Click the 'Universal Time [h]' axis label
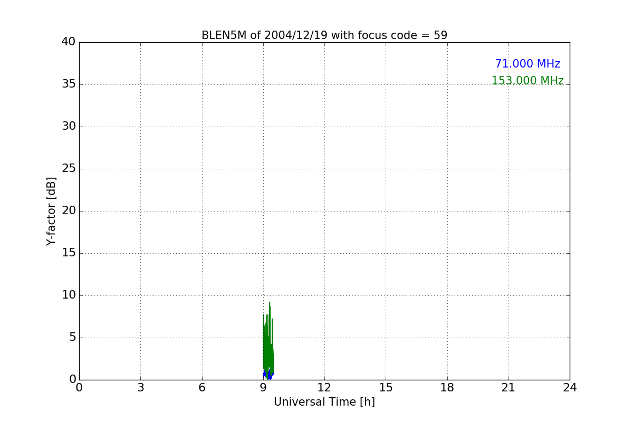The height and width of the screenshot is (422, 633). coord(324,402)
